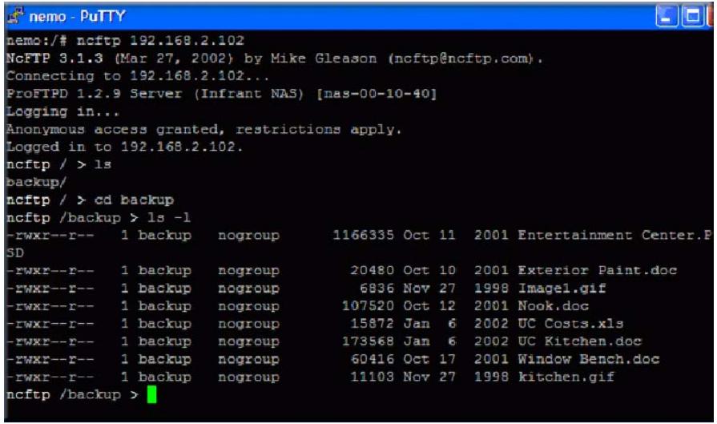Click 'Exterior Paint.doc' file name
The height and width of the screenshot is (424, 717).
tap(597, 270)
